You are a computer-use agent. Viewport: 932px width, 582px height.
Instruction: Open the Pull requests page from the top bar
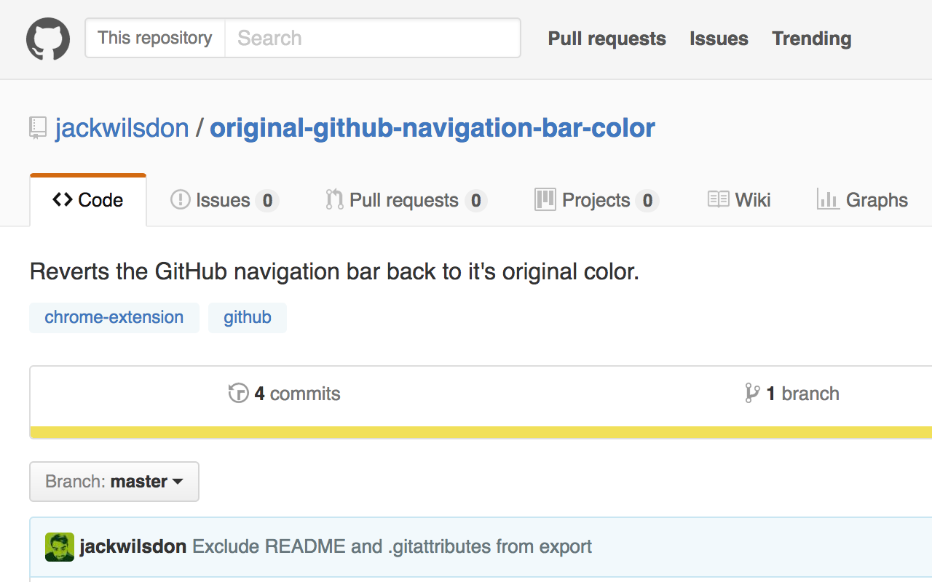point(607,39)
